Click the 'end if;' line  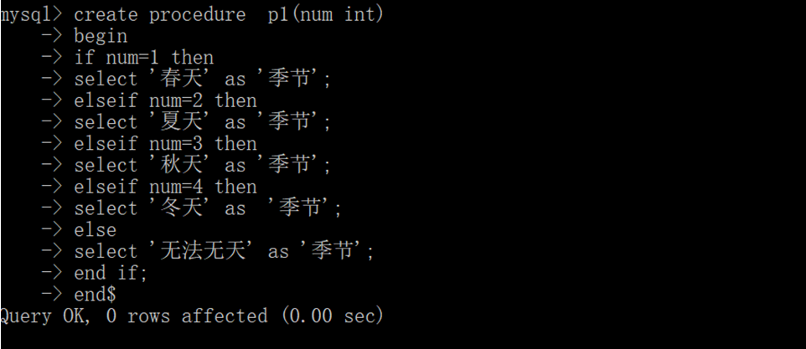tap(111, 273)
